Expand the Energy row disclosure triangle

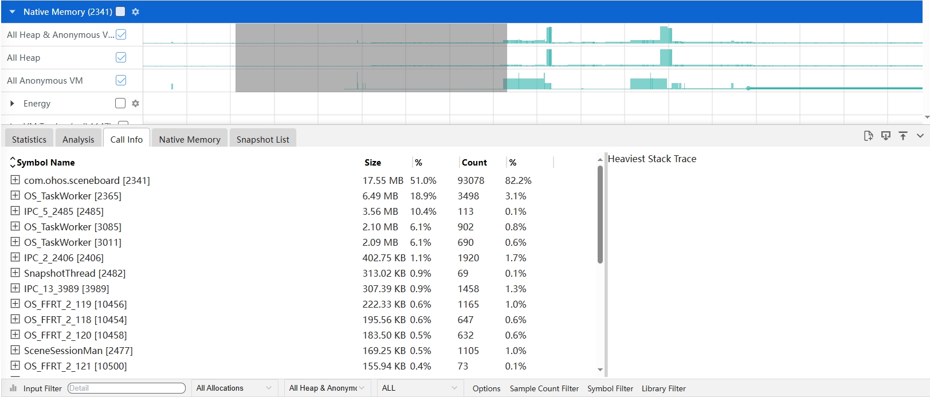12,104
